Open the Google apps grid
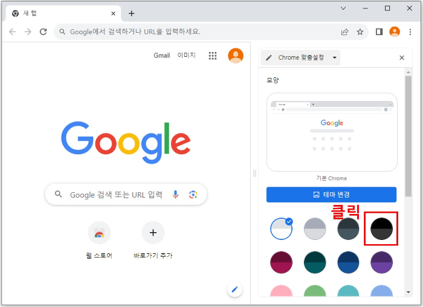The image size is (423, 307). click(x=213, y=56)
